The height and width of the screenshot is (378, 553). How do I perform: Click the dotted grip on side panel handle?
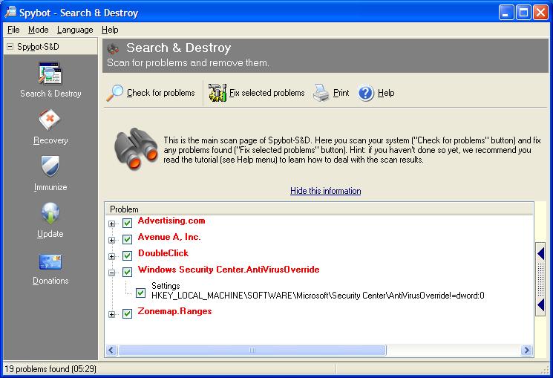[540, 279]
